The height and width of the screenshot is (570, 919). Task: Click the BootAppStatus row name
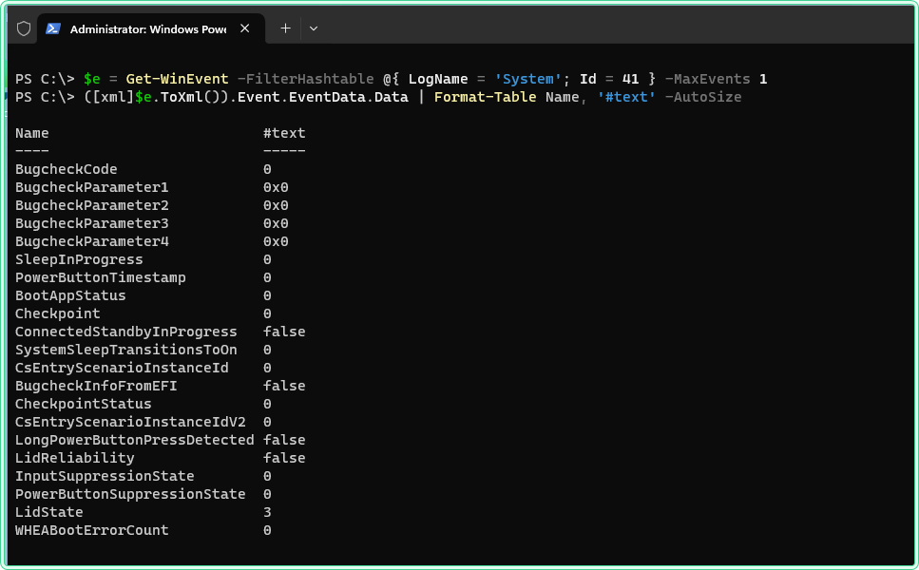pos(70,295)
